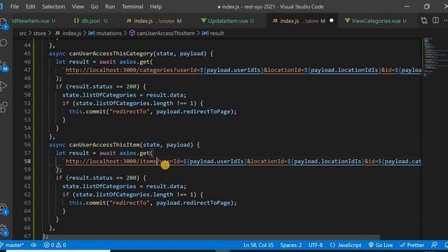Switch to the ViewCategories.vue tab
The width and height of the screenshot is (448, 252).
(x=376, y=21)
